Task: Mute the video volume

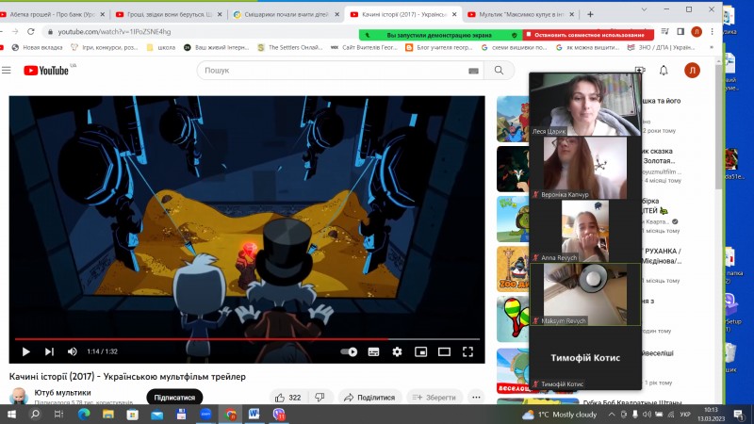Action: [73, 351]
